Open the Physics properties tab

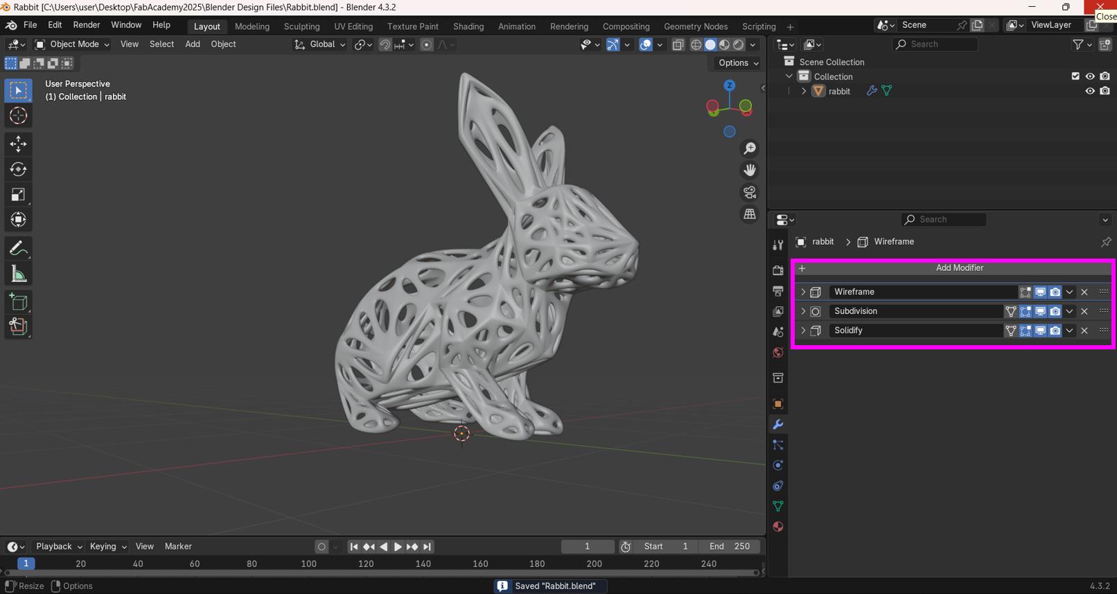coord(778,465)
